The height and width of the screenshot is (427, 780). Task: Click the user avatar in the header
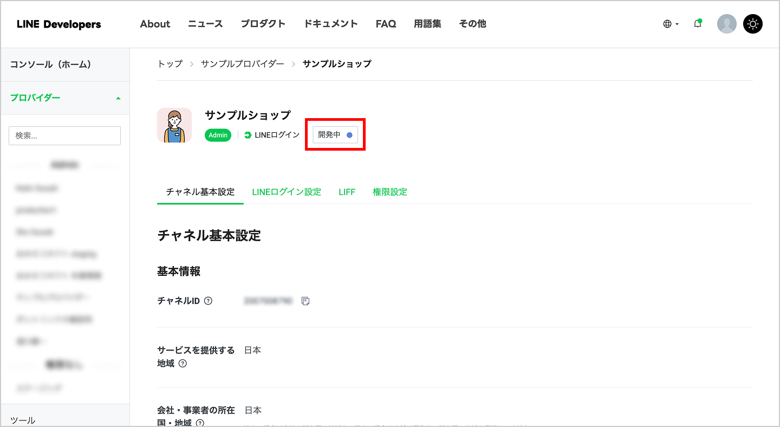[x=727, y=23]
